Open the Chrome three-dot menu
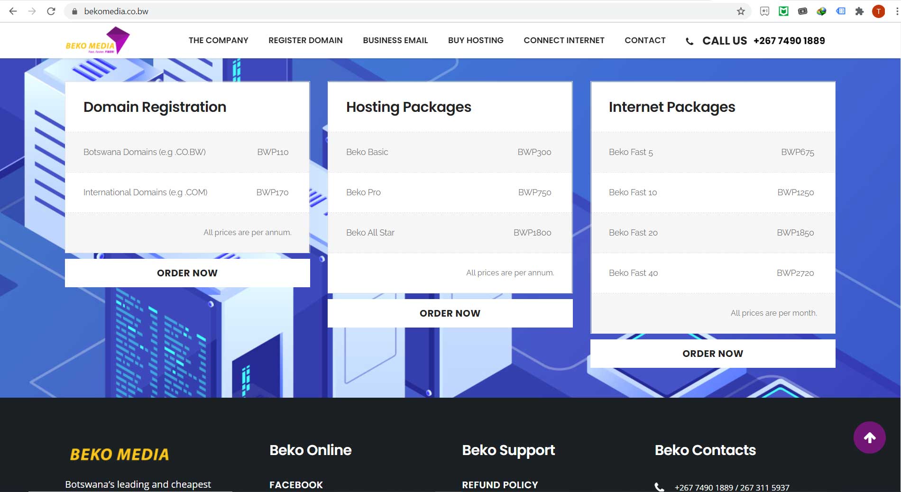The width and height of the screenshot is (901, 492). click(896, 11)
